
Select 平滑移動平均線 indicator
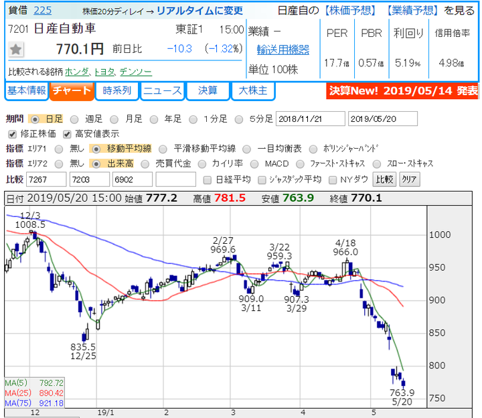163,149
